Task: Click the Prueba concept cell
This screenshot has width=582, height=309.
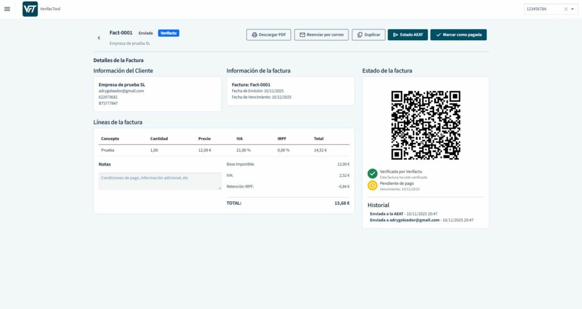Action: pyautogui.click(x=107, y=150)
